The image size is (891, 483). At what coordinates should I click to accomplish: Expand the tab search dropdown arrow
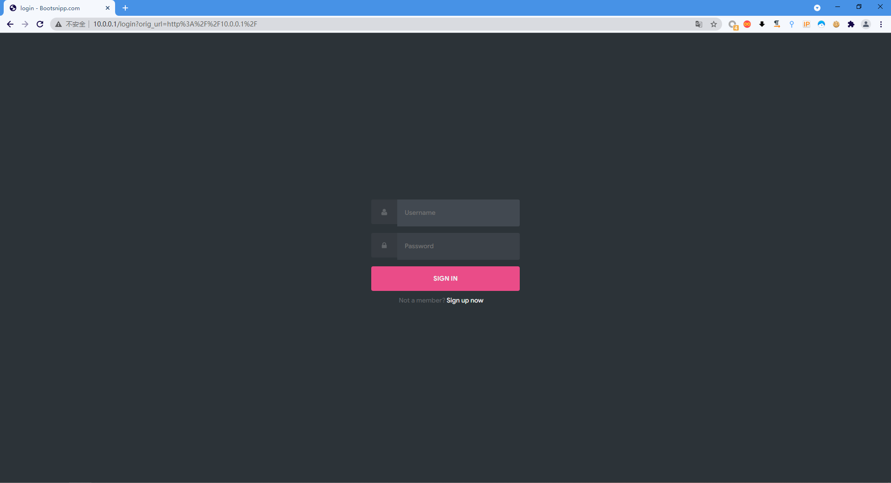[x=817, y=8]
